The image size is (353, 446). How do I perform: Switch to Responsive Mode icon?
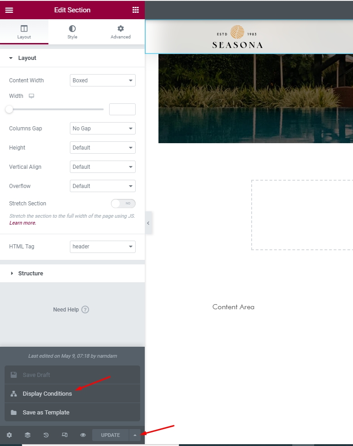pyautogui.click(x=64, y=435)
